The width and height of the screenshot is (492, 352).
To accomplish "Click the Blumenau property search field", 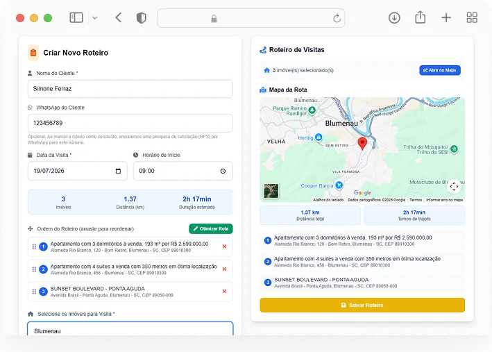I will pyautogui.click(x=130, y=329).
